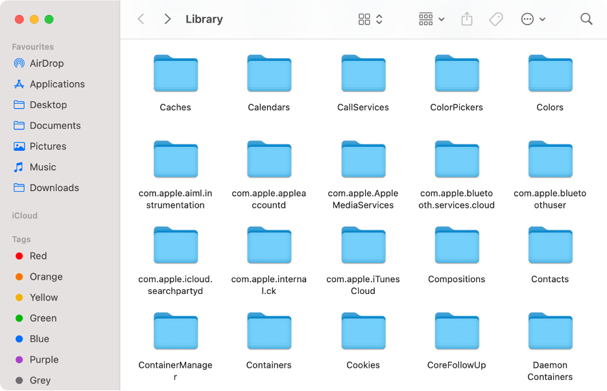Screen dimensions: 607x391
Task: Go back with the left chevron
Action: [x=141, y=19]
